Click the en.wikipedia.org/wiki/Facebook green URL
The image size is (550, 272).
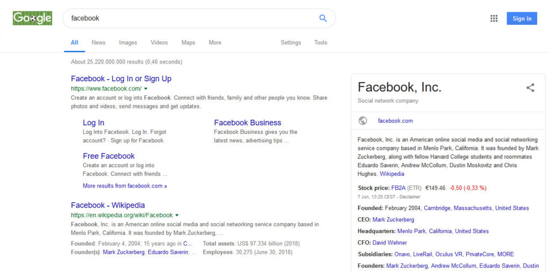[122, 215]
